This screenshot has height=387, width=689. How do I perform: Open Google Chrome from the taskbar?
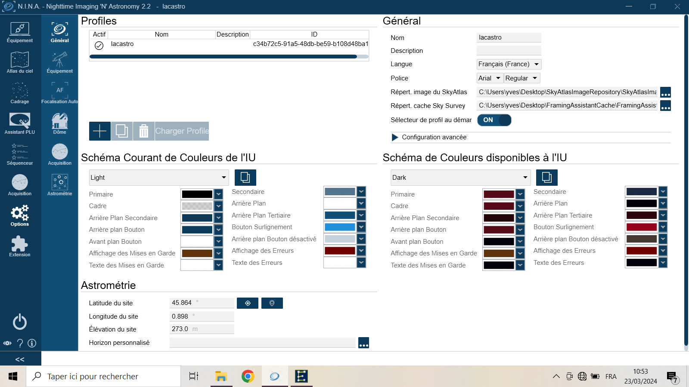pos(248,377)
